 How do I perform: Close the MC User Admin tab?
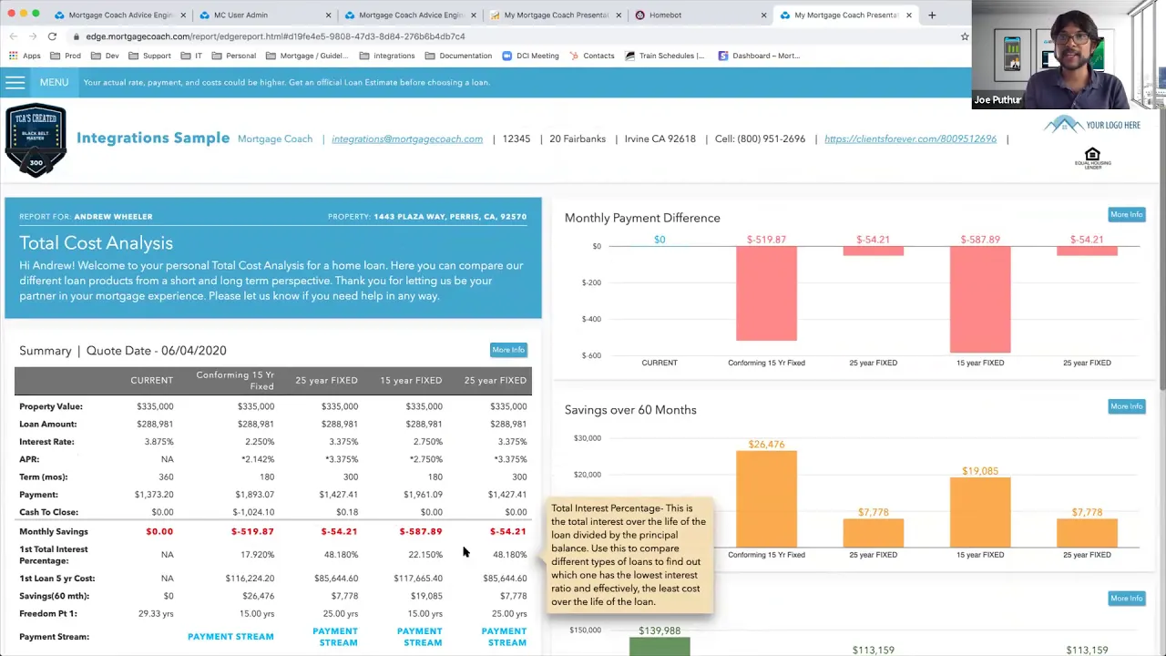click(x=328, y=15)
